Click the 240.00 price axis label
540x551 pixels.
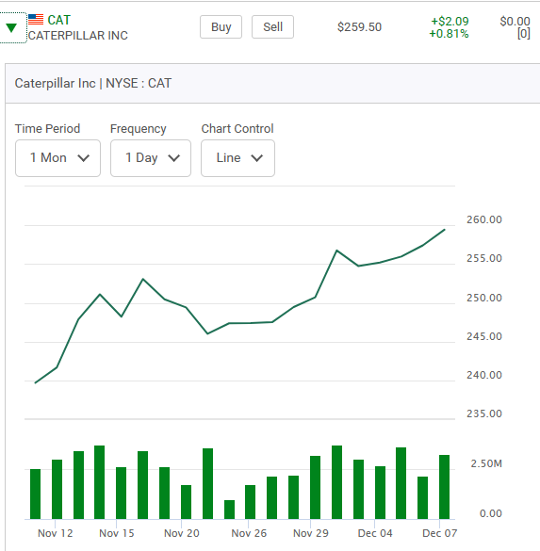[x=484, y=375]
